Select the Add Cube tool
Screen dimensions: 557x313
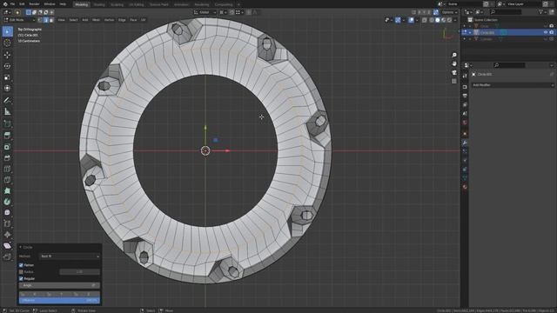[7, 123]
